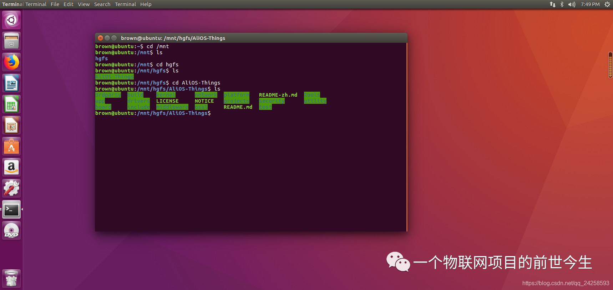Start LibreOffice Writer from the dock
The image size is (613, 290).
(x=11, y=83)
